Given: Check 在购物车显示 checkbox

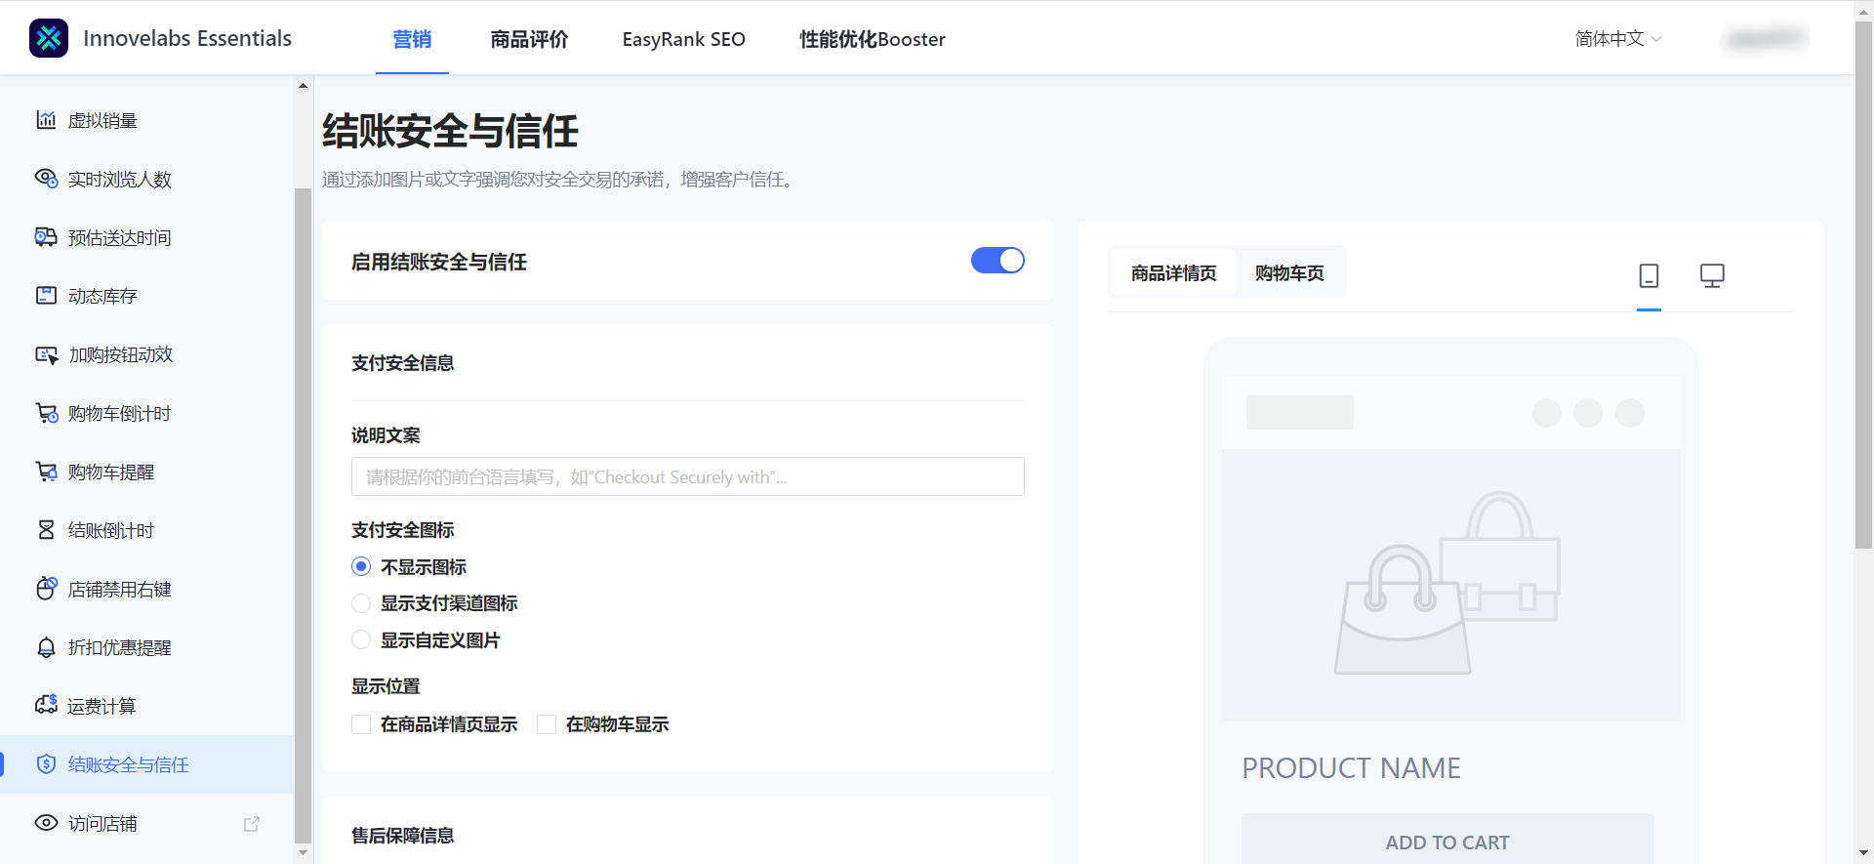Looking at the screenshot, I should coord(547,724).
